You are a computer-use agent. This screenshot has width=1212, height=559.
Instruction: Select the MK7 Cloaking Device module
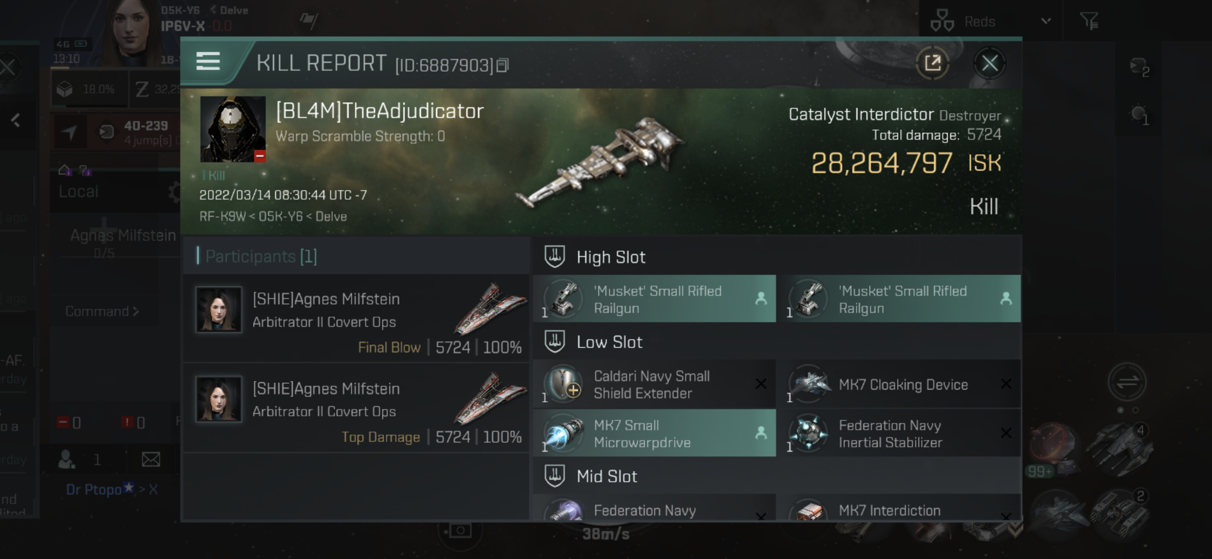point(902,384)
